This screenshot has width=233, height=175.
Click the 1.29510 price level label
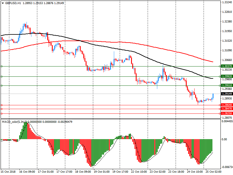pyautogui.click(x=227, y=85)
